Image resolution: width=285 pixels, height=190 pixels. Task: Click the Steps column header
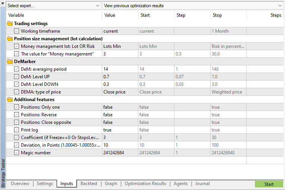[x=265, y=15]
